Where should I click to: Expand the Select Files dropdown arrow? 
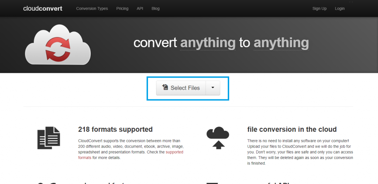[x=213, y=88]
